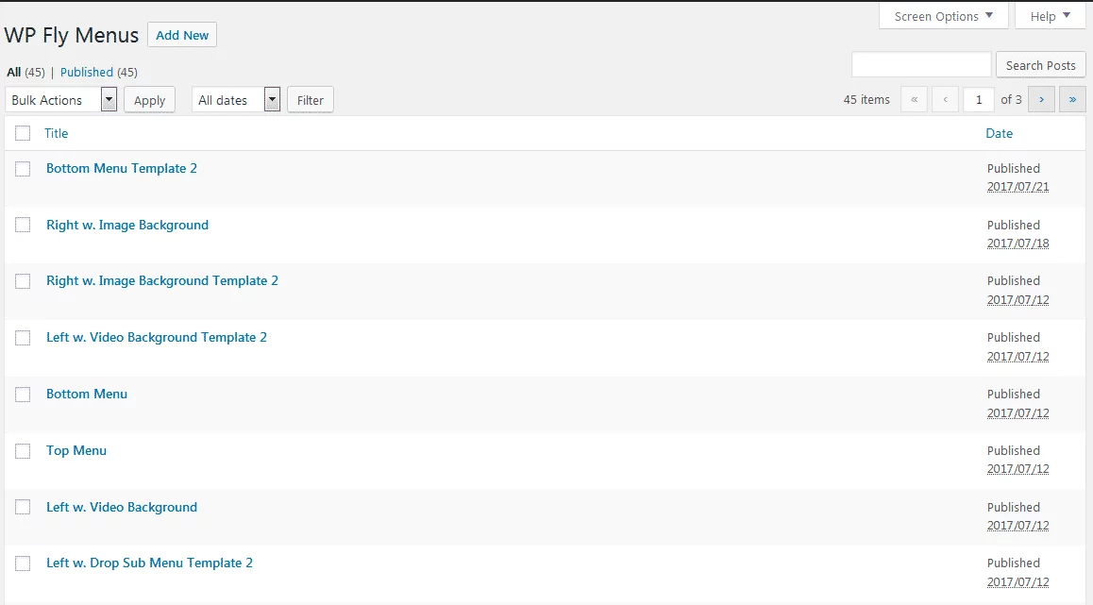Navigate to the previous page of posts
This screenshot has width=1093, height=605.
pyautogui.click(x=945, y=98)
